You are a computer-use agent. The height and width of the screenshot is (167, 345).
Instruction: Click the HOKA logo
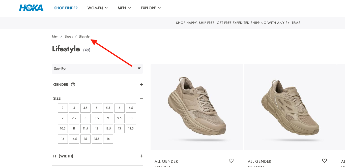[32, 8]
